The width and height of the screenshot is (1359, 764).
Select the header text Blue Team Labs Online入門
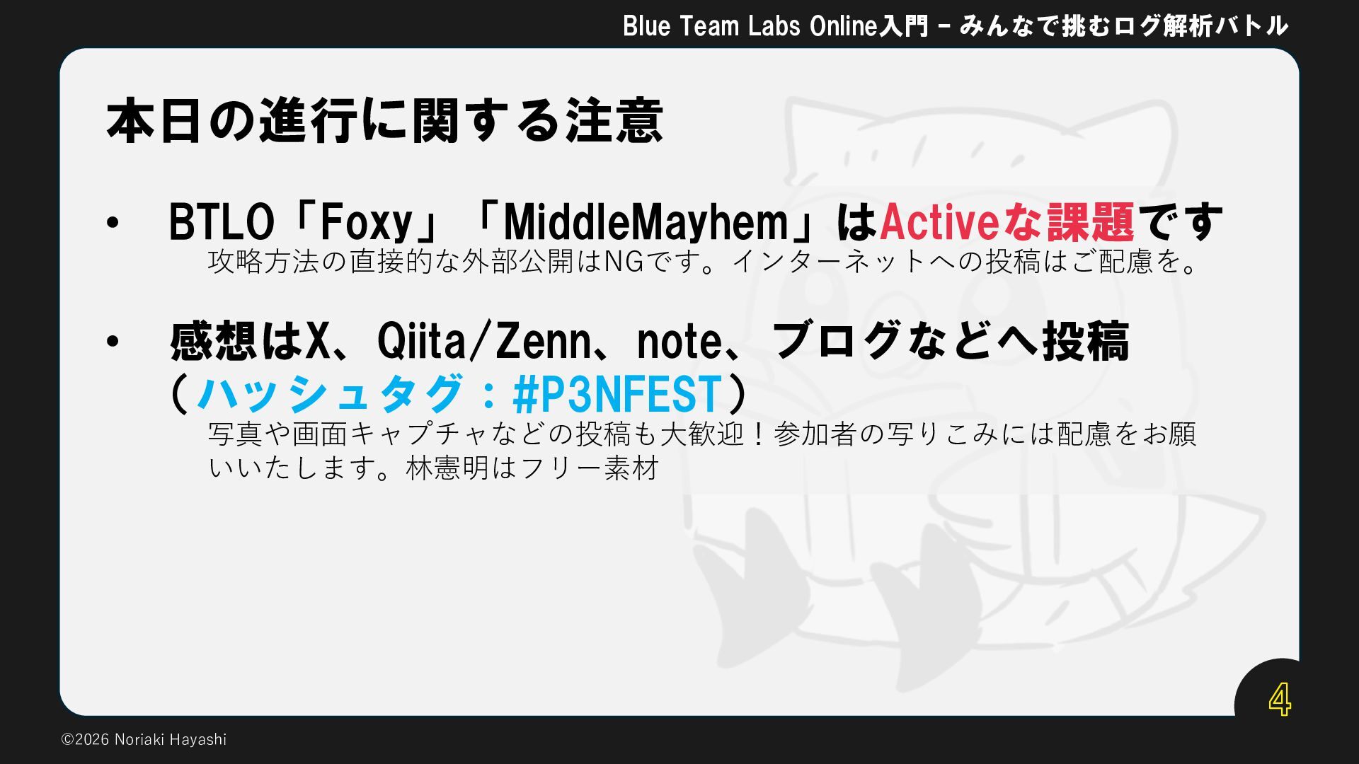775,26
